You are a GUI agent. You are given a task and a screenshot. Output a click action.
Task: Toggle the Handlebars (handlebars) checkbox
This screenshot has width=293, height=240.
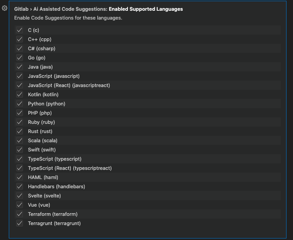click(20, 186)
